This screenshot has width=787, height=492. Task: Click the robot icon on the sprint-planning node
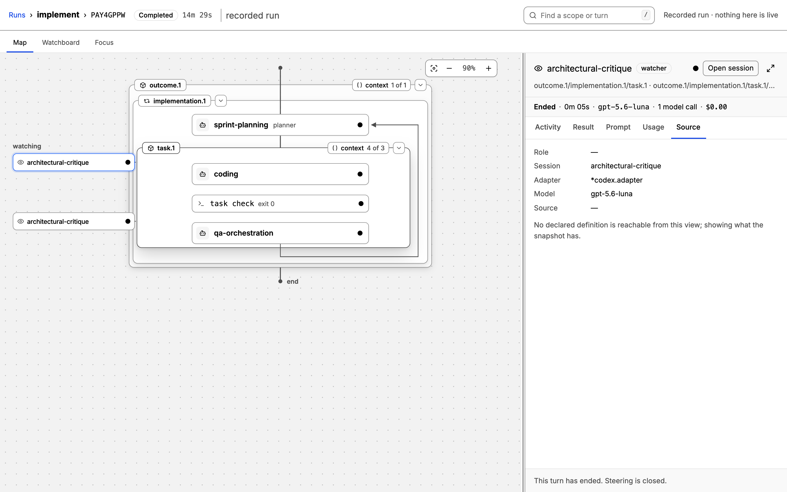coord(202,125)
